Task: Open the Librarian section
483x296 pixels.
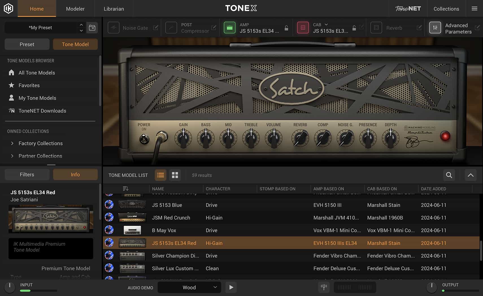Action: [x=114, y=8]
